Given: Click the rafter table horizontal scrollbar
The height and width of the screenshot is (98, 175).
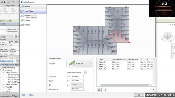Looking at the screenshot, I should click(125, 85).
